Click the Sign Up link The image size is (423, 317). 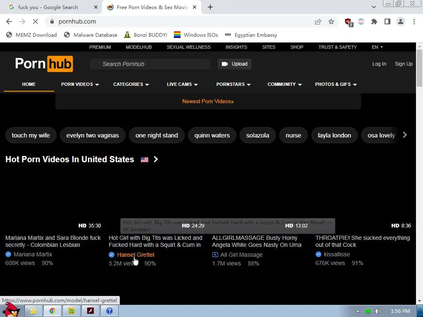[404, 64]
